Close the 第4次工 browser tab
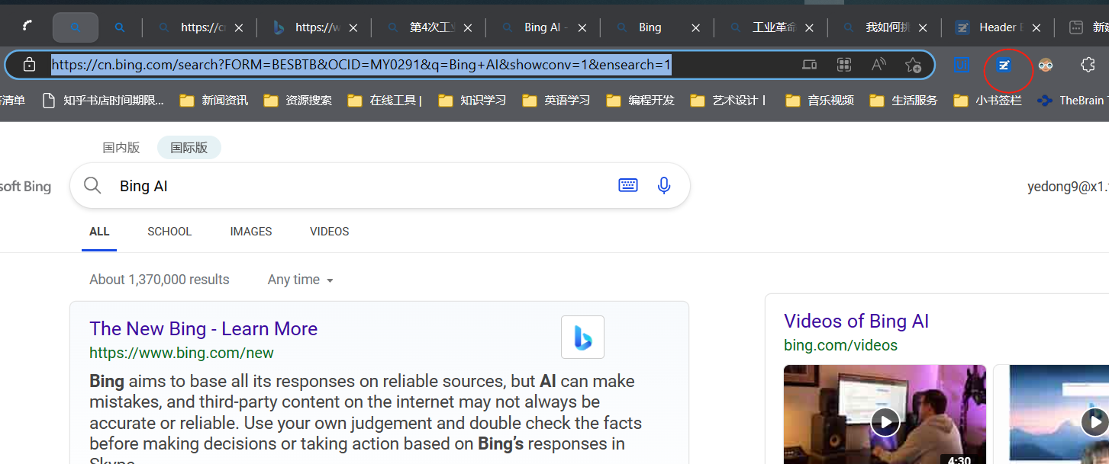The height and width of the screenshot is (464, 1109). coord(467,27)
